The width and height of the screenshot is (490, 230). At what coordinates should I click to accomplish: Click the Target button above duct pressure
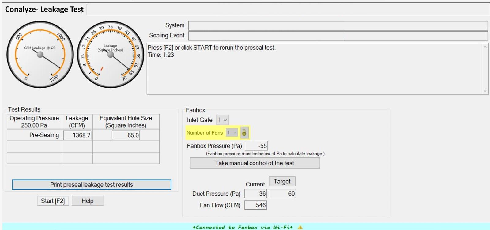pos(282,182)
